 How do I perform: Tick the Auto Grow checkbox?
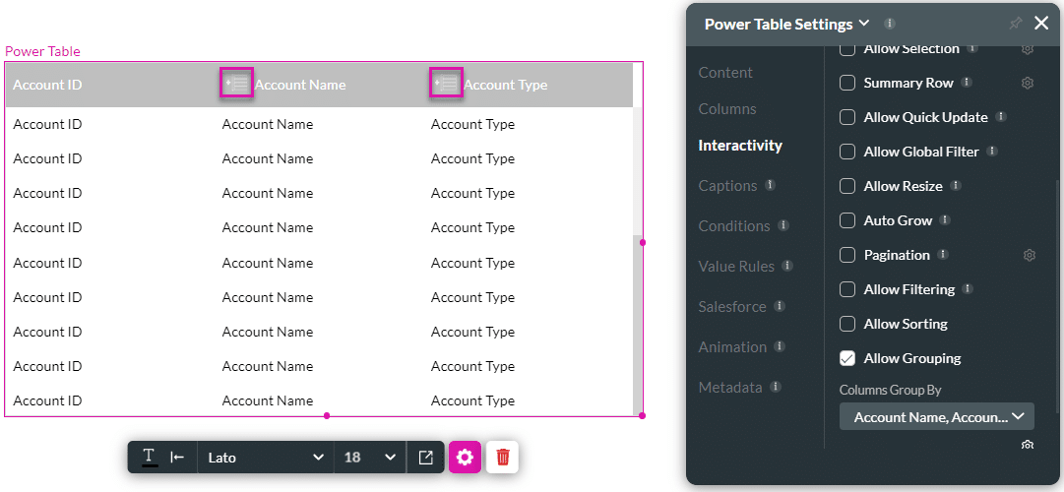coord(847,220)
